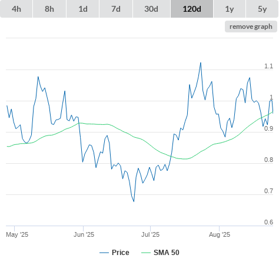Click the 0.9 y-axis value

pyautogui.click(x=268, y=128)
